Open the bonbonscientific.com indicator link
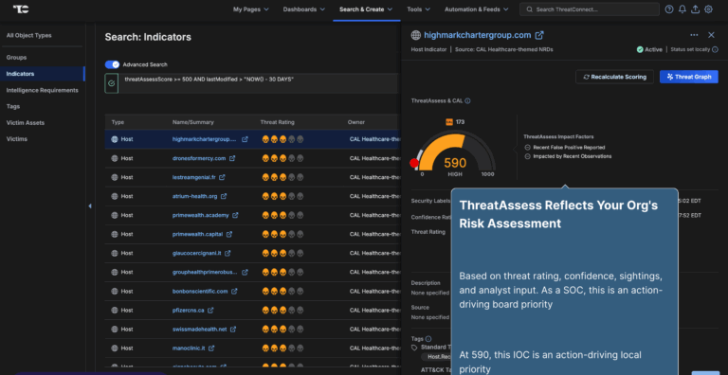This screenshot has width=728, height=375. point(200,292)
